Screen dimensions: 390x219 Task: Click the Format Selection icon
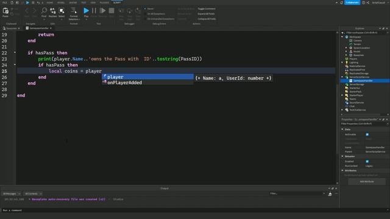pos(74,11)
